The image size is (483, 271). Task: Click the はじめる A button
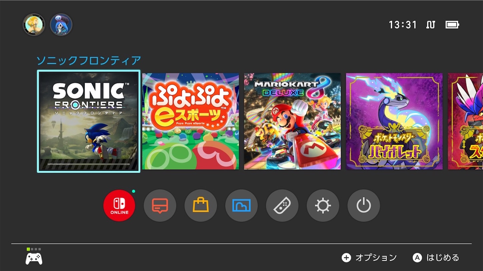click(436, 258)
